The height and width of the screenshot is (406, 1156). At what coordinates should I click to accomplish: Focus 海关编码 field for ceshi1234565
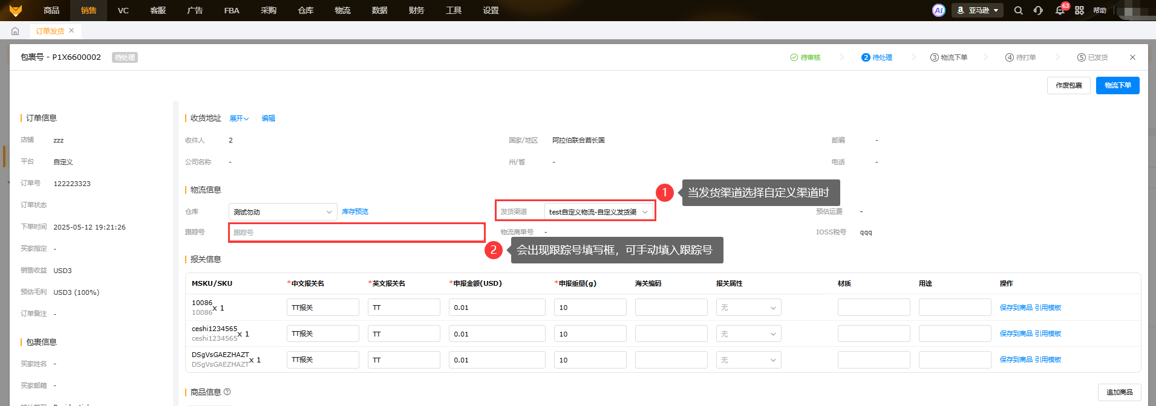[x=671, y=333]
